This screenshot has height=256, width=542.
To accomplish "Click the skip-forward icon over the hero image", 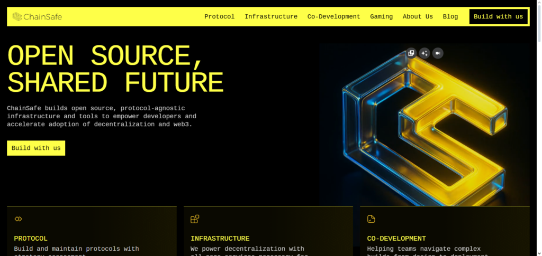I will [438, 53].
